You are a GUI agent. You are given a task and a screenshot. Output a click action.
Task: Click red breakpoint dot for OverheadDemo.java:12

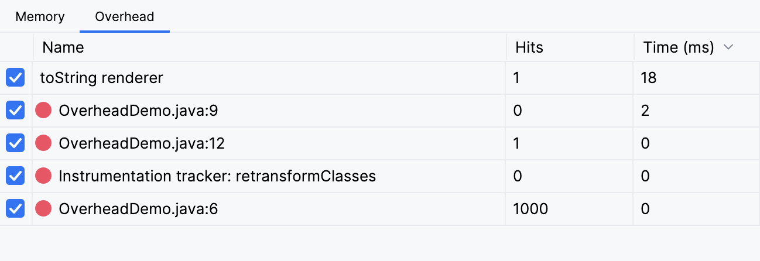click(x=43, y=143)
